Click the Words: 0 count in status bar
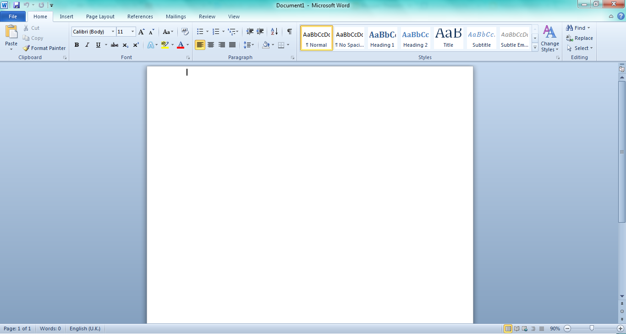 tap(50, 329)
